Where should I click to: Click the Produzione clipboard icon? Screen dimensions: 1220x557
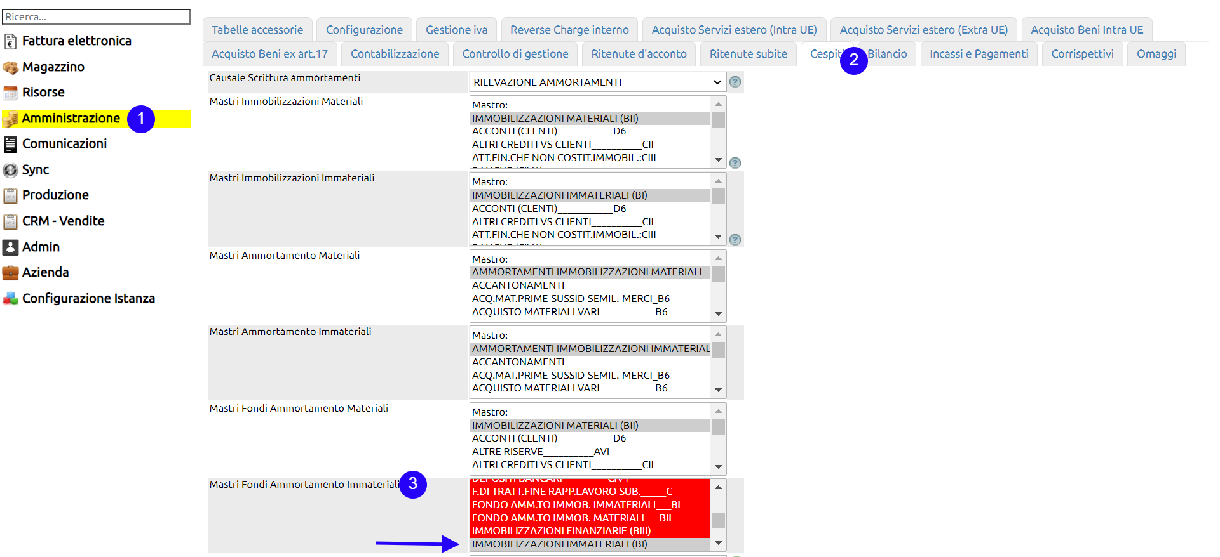(x=10, y=195)
